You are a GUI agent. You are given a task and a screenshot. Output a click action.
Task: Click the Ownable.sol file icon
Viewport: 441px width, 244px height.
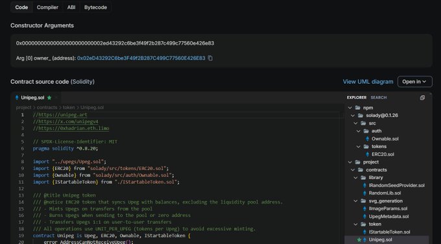point(367,139)
